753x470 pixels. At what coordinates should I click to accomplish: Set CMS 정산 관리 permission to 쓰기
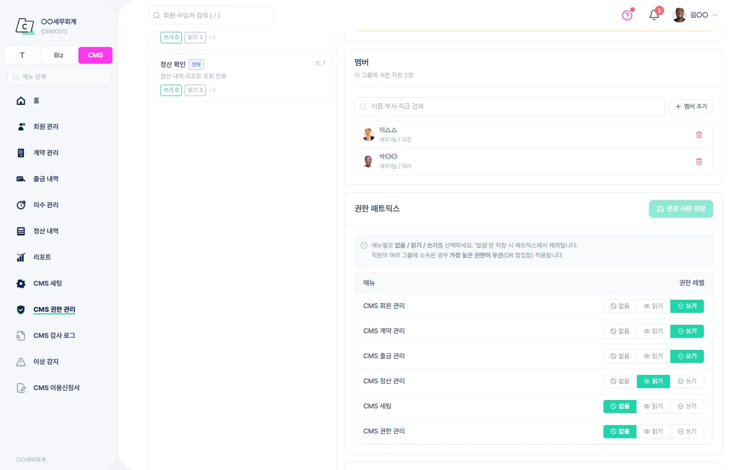pyautogui.click(x=687, y=381)
